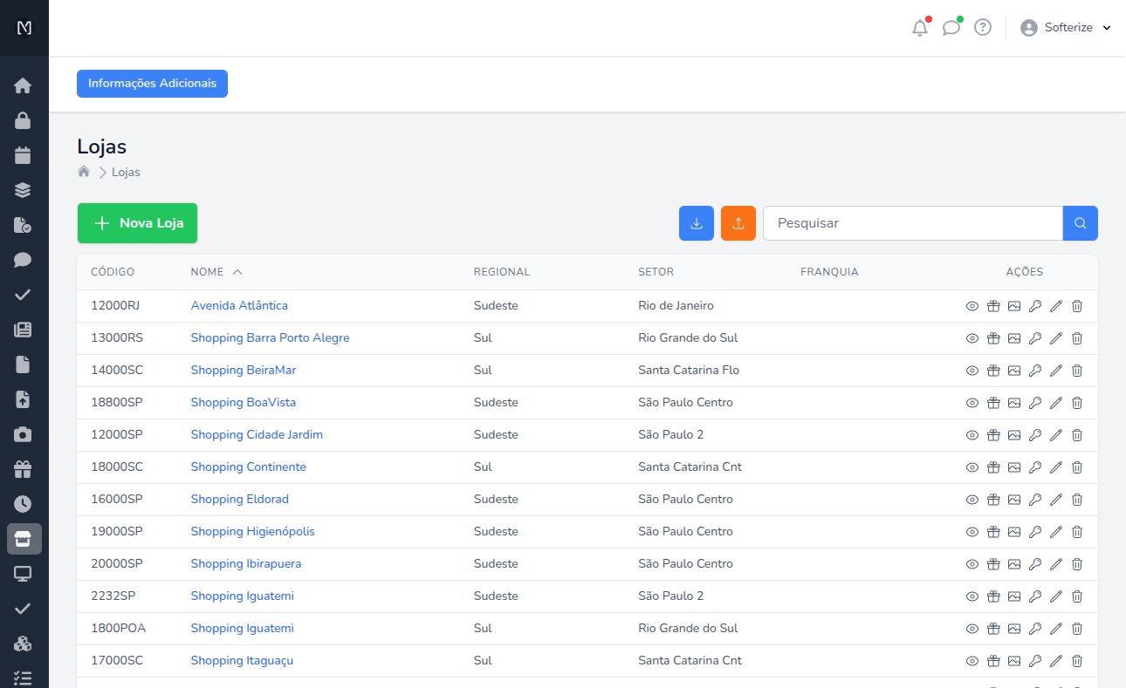Click inside the Pesquisar search field
Screen dimensions: 1126x688
pyautogui.click(x=912, y=223)
